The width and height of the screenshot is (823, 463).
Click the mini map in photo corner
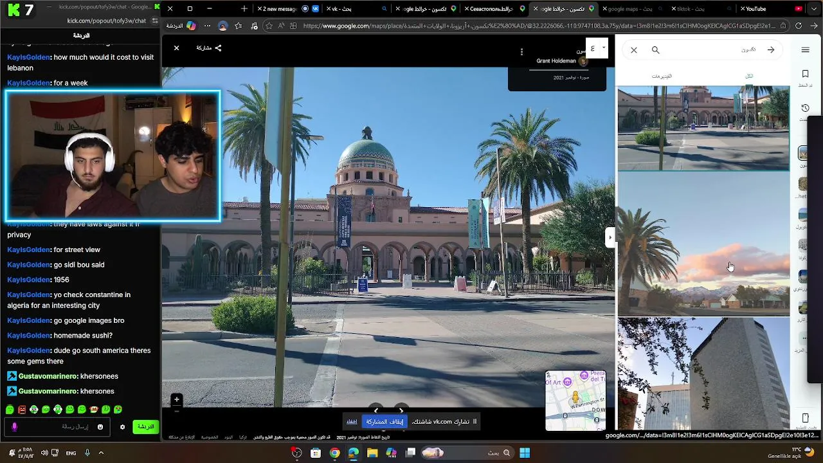575,400
